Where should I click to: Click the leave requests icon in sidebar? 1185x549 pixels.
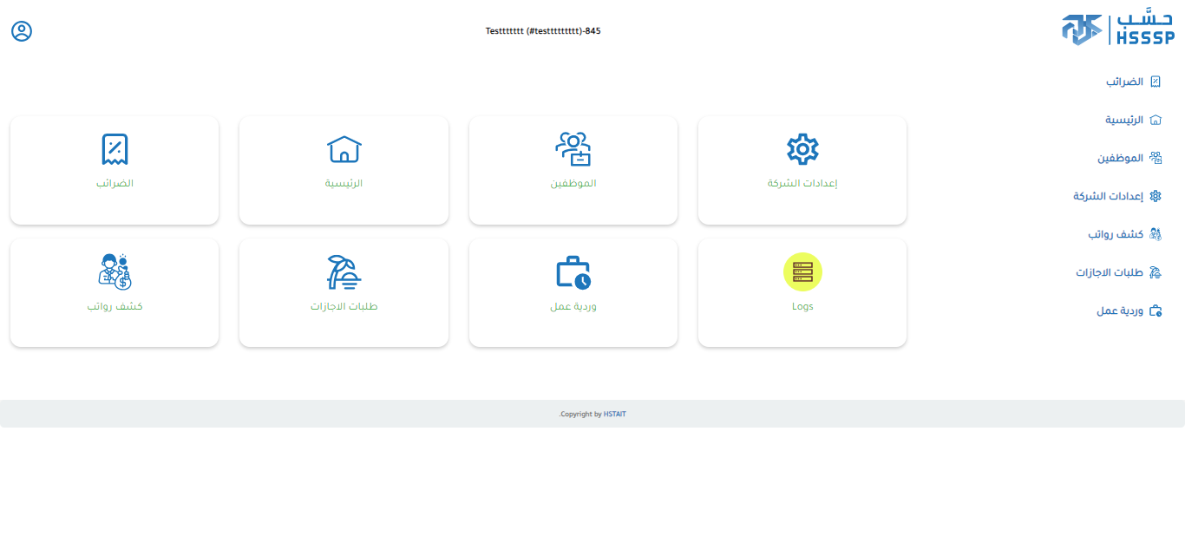pos(1156,272)
